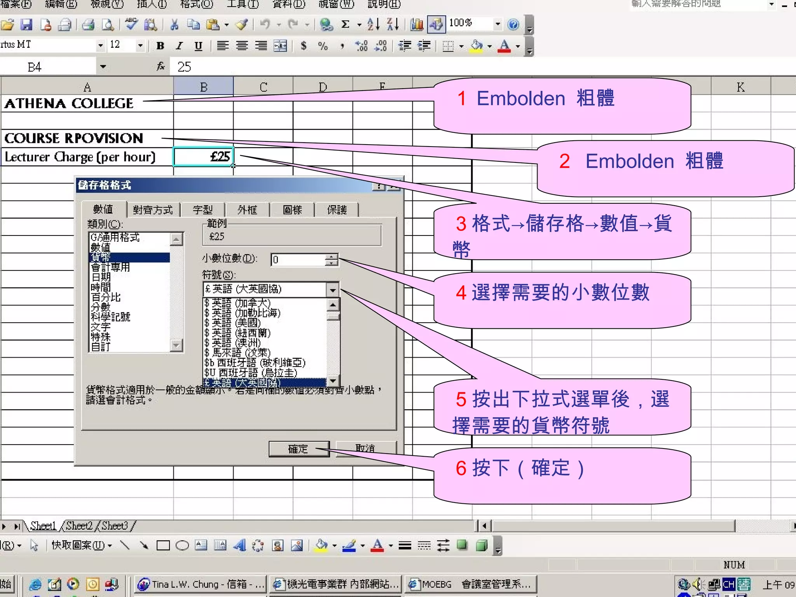796x597 pixels.
Task: Switch to the 字型 tab in dialog
Action: click(202, 210)
